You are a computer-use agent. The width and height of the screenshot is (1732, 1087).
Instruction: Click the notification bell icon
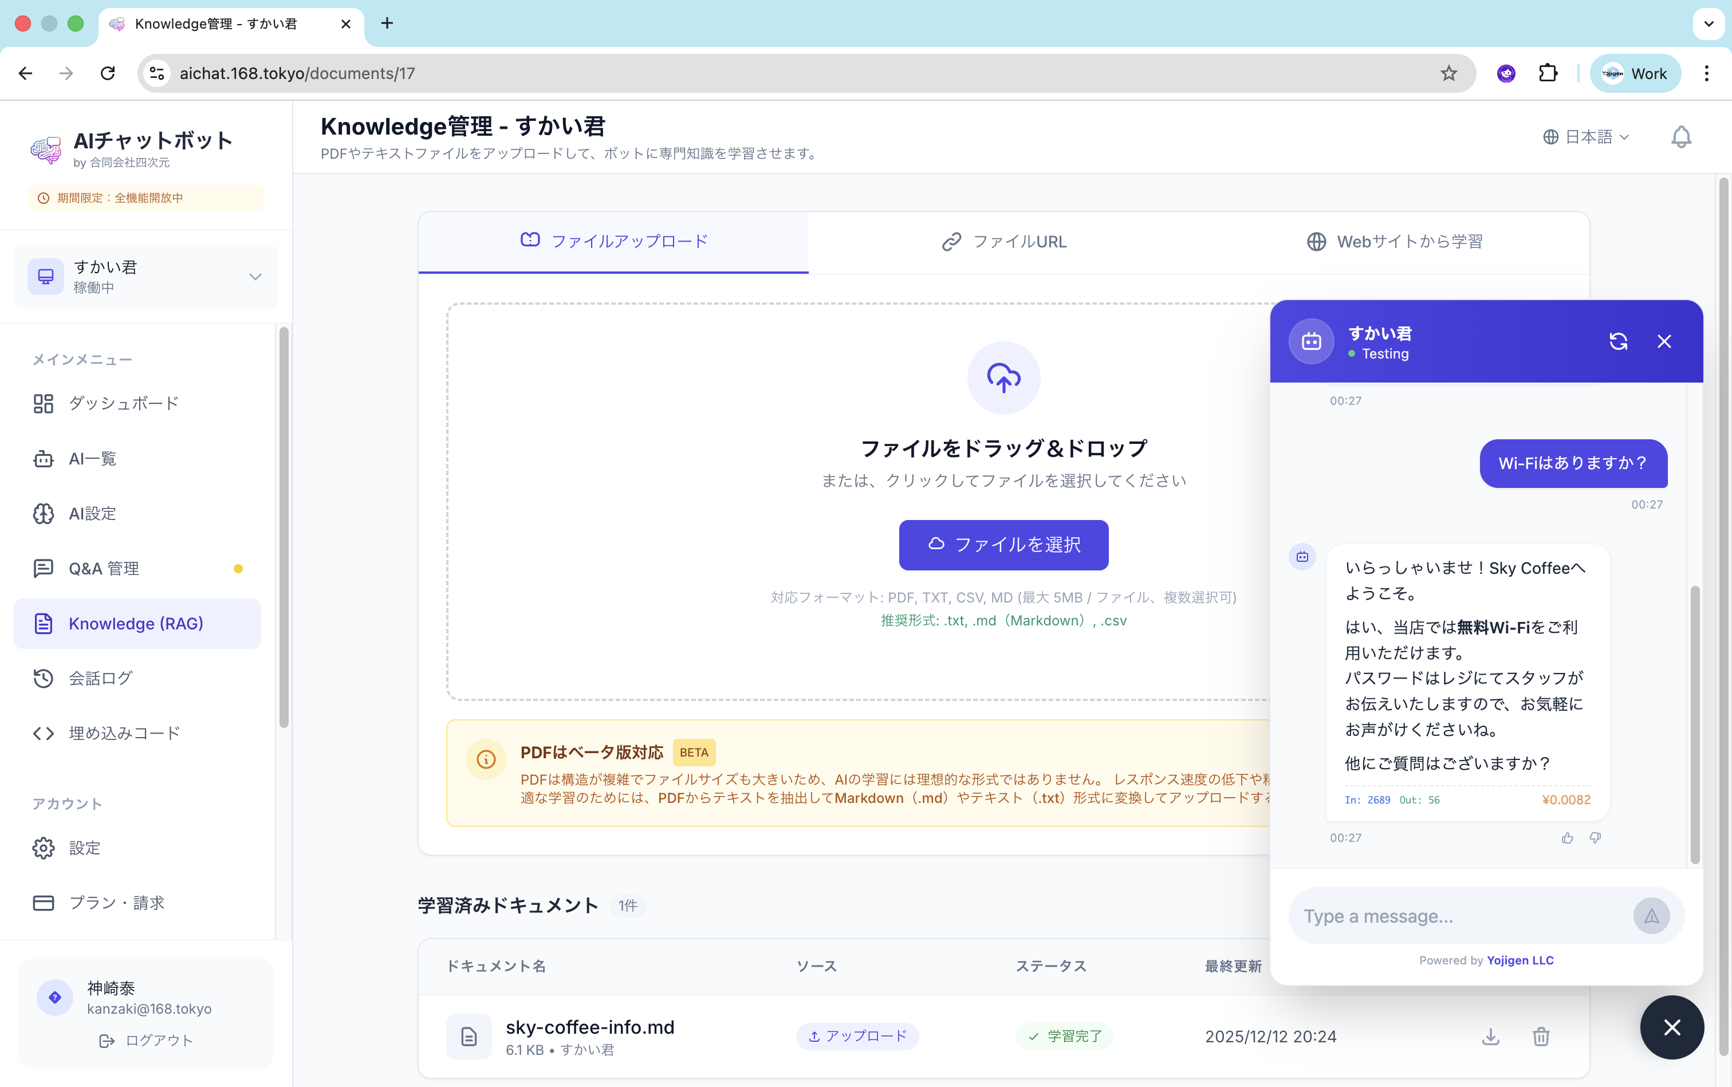(x=1680, y=137)
